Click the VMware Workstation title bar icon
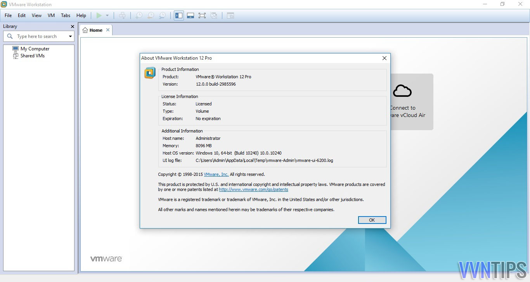The width and height of the screenshot is (530, 282). pos(4,4)
